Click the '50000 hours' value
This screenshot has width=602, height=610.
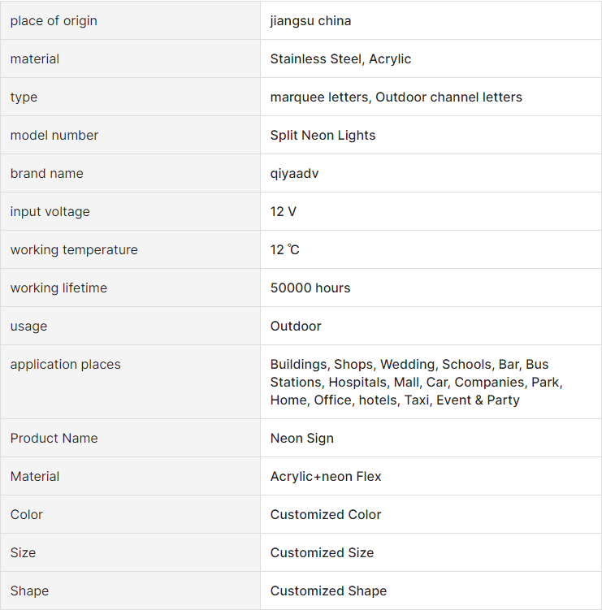pyautogui.click(x=310, y=288)
